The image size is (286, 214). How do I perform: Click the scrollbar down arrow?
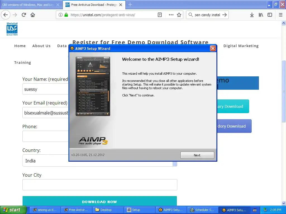click(x=283, y=203)
